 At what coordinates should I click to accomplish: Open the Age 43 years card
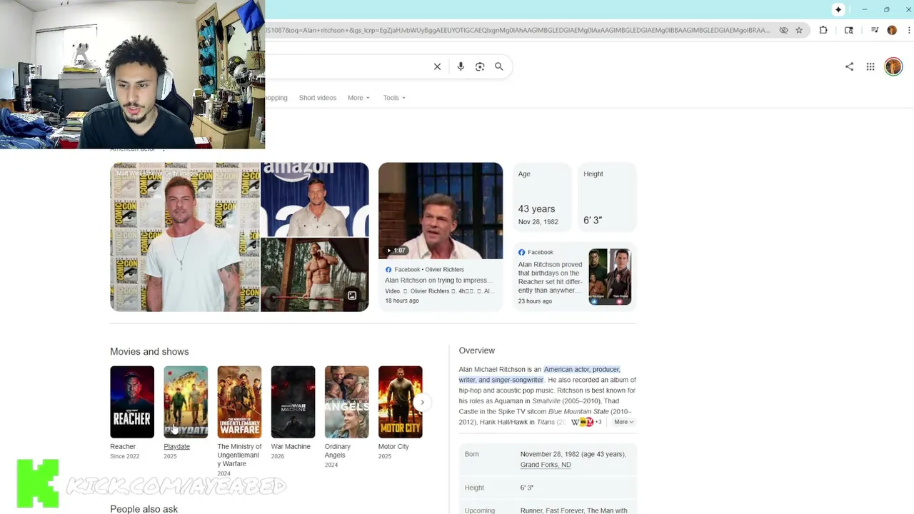[542, 198]
